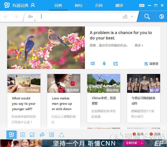
Task: Click the handwriting input pen icon
Action: [125, 17]
